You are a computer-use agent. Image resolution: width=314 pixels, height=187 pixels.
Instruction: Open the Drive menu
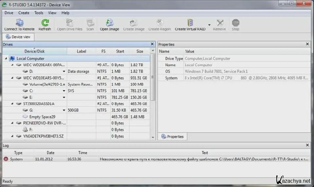9,13
